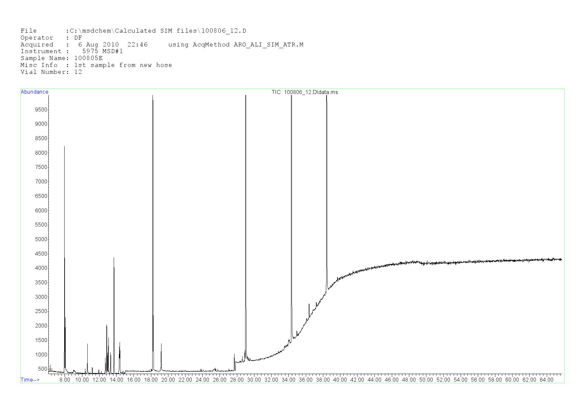Viewport: 578px width, 409px height.
Task: Click the Vial Number 12 line
Action: click(51, 72)
